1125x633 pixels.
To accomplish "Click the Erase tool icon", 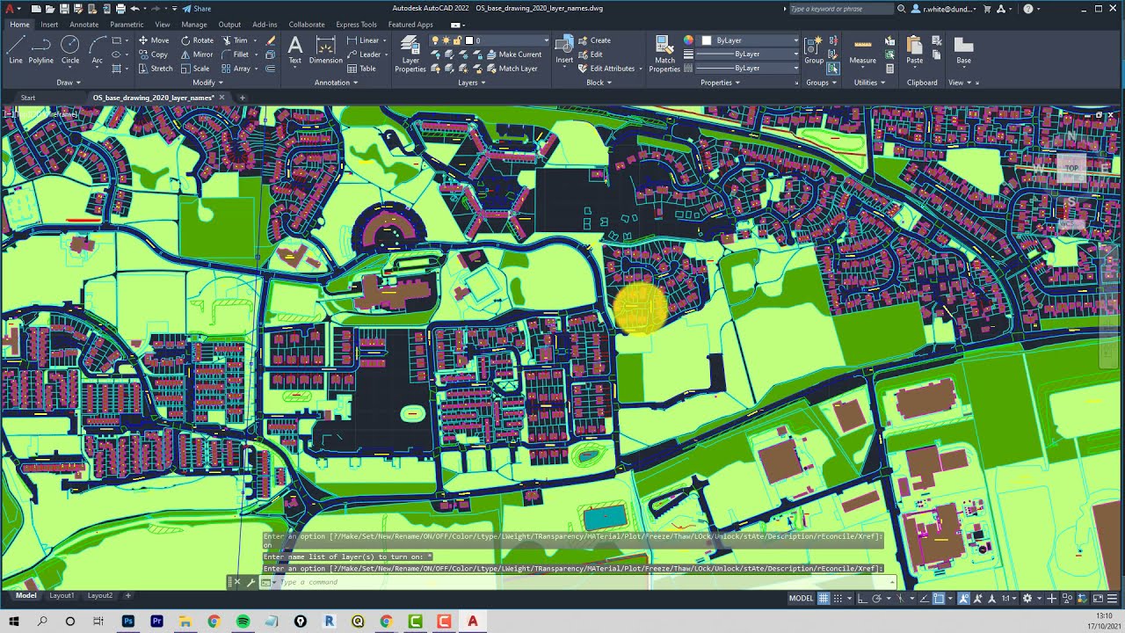I will pos(271,40).
